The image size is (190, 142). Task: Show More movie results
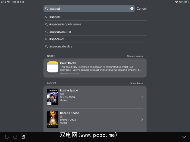[136, 83]
